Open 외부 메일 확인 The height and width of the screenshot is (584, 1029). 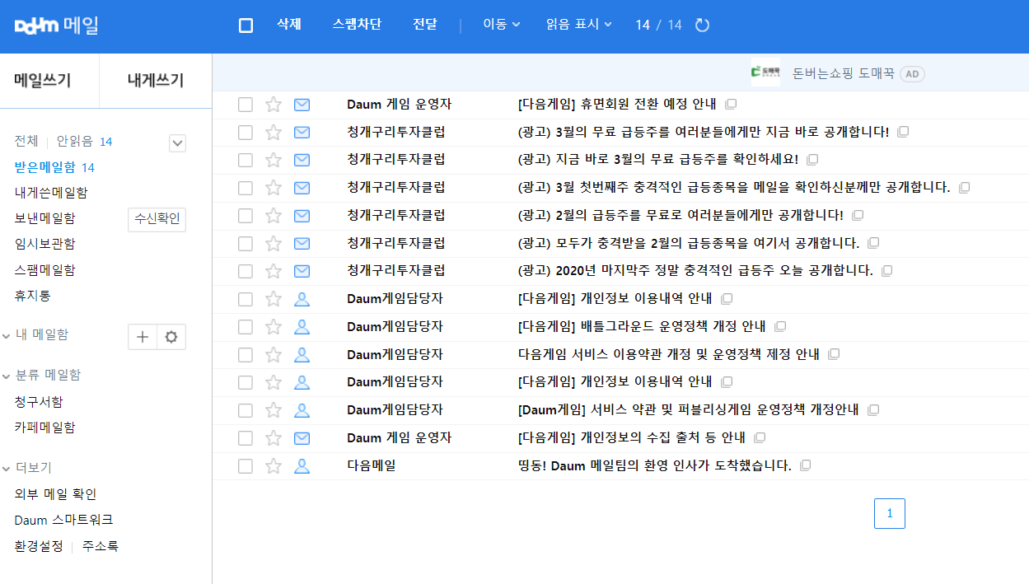(55, 494)
